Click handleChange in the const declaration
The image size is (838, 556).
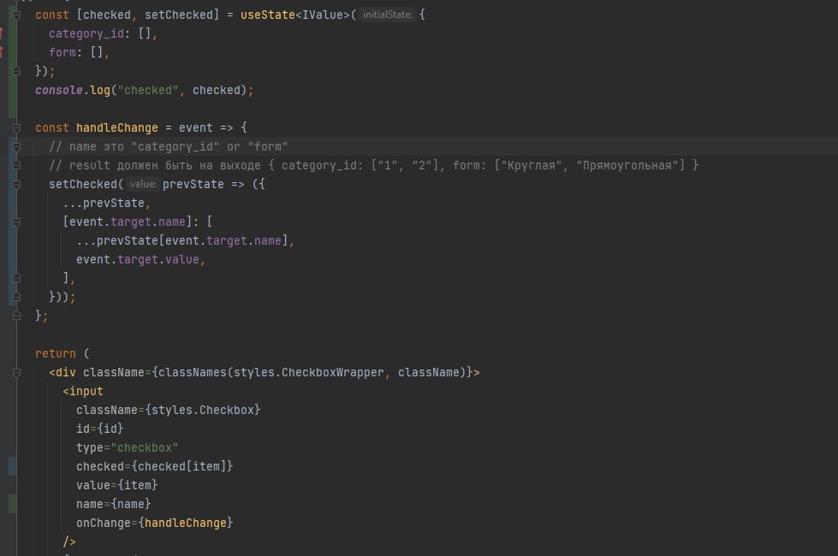coord(117,127)
